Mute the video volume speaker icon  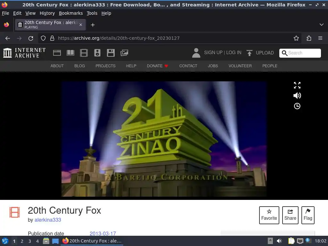pos(297,95)
